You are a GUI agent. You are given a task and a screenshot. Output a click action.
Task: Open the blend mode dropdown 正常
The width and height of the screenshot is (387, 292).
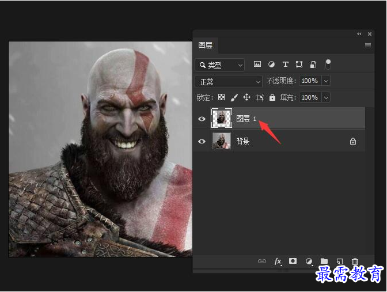[229, 81]
